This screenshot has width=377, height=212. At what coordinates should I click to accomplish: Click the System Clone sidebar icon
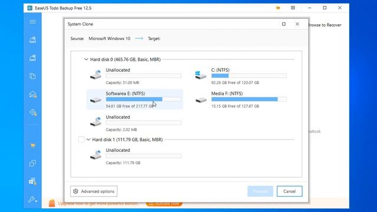(x=32, y=181)
